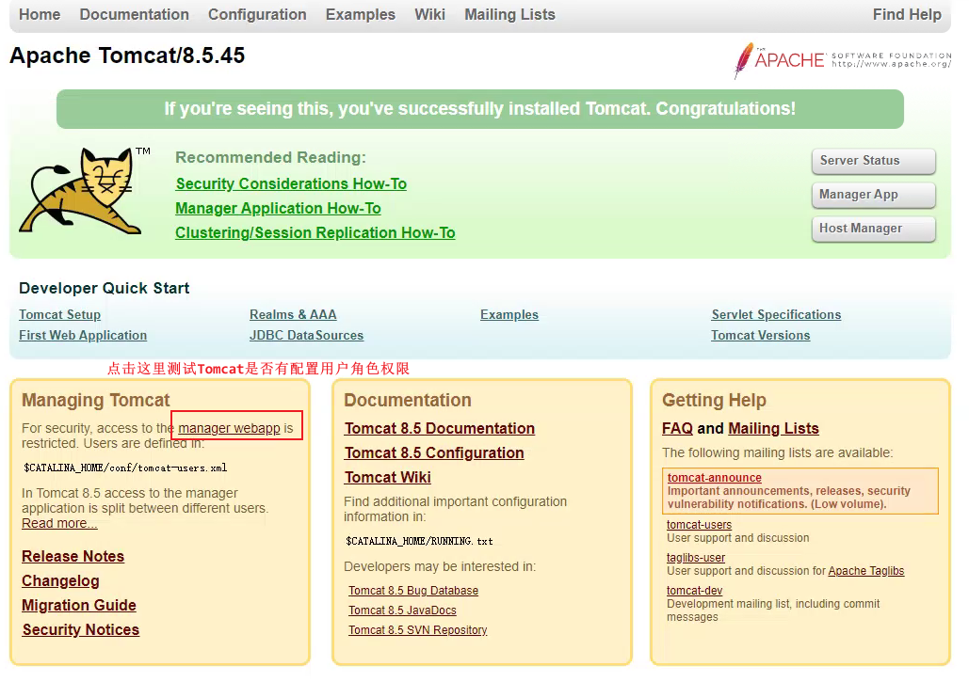The height and width of the screenshot is (682, 969).
Task: Open the Changelog link
Action: coord(60,581)
